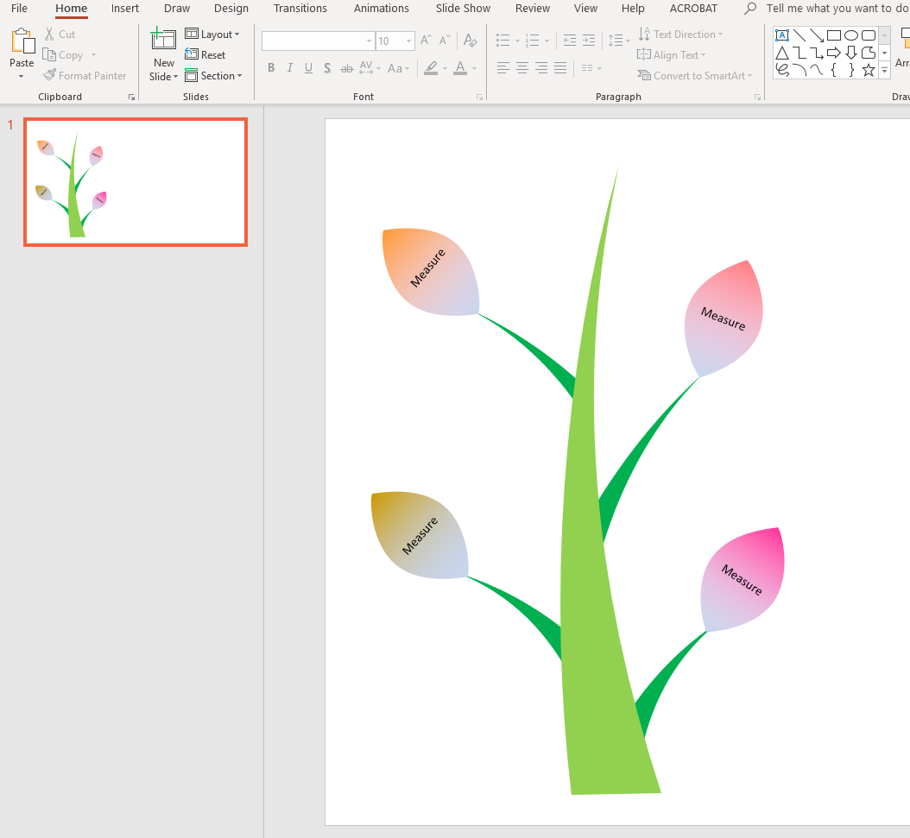The height and width of the screenshot is (838, 910).
Task: Select the Oval shape
Action: point(851,35)
